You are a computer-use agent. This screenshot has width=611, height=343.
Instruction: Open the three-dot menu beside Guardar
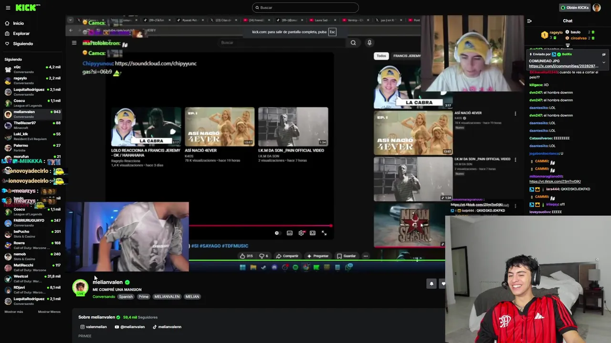click(x=366, y=256)
